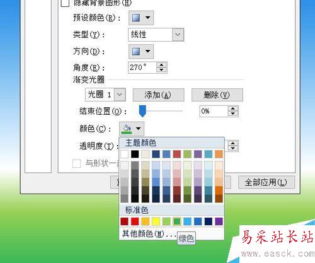
Task: Click the 添加(A) add stop button
Action: click(x=159, y=95)
